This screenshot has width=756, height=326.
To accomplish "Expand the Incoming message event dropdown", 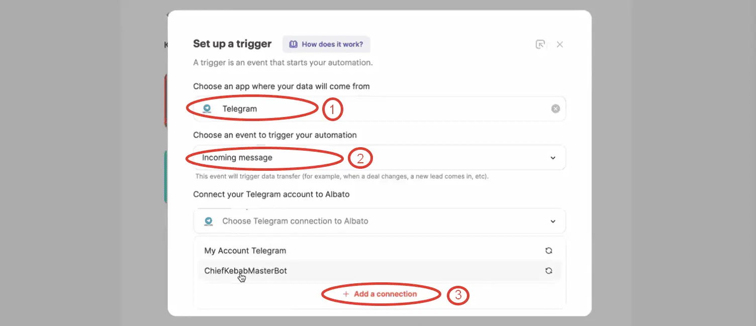I will pyautogui.click(x=380, y=158).
